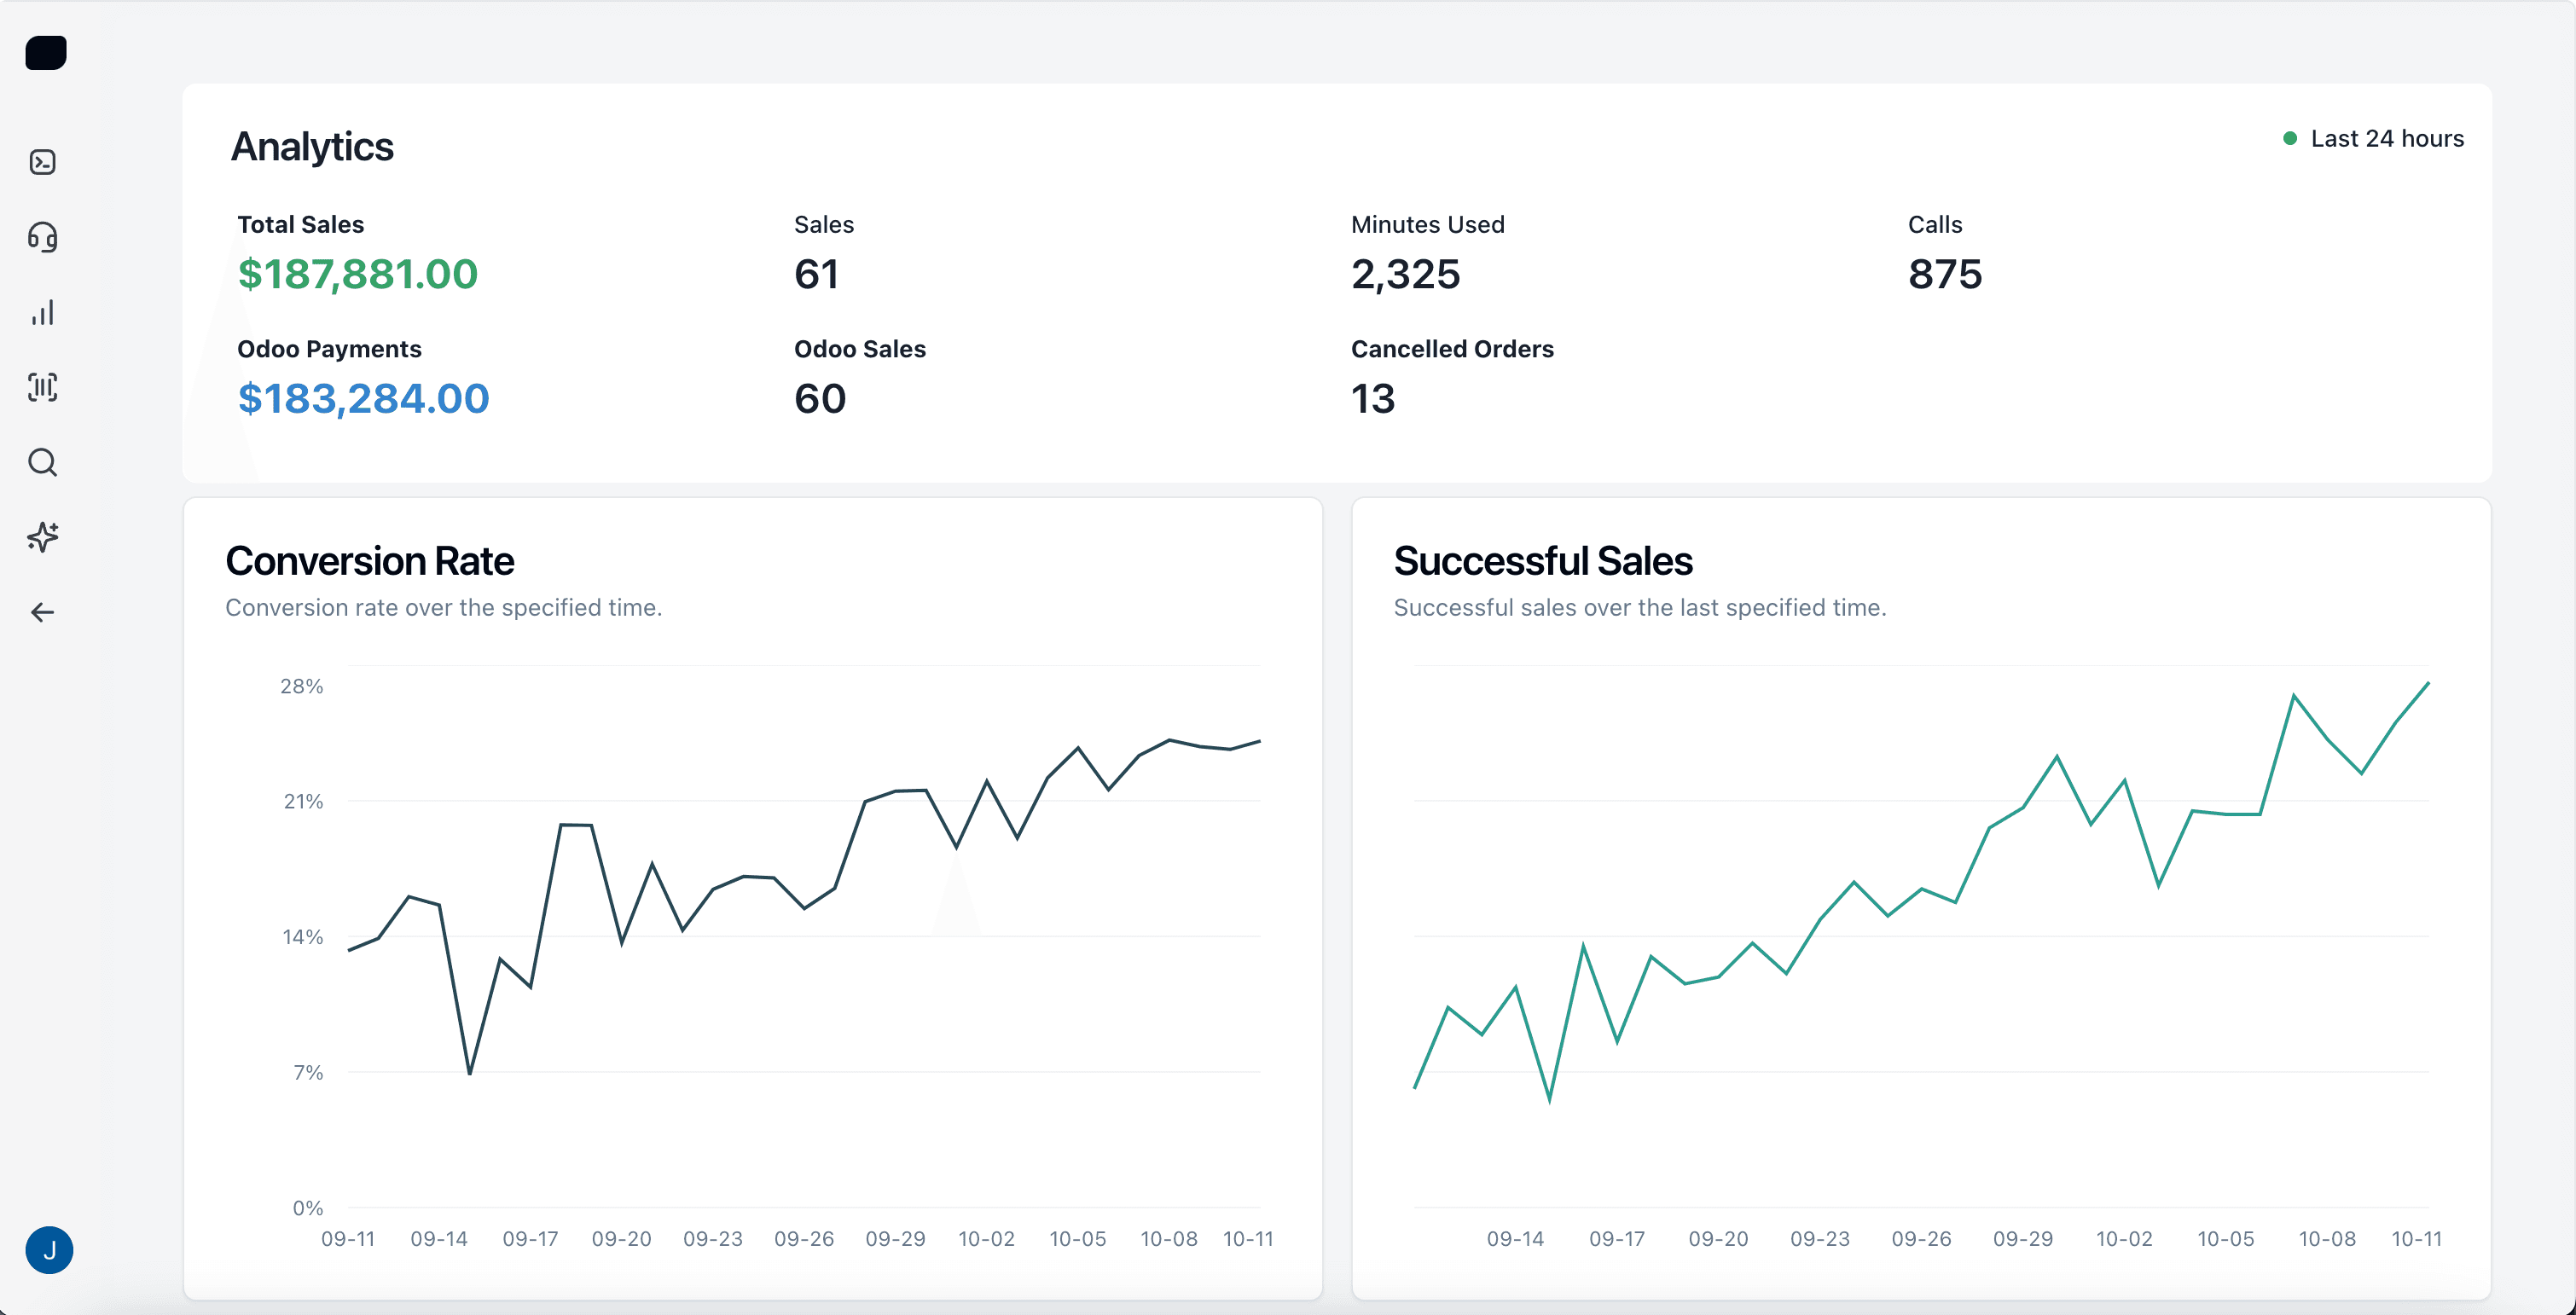Open the barcode scanner sidebar icon

tap(43, 387)
